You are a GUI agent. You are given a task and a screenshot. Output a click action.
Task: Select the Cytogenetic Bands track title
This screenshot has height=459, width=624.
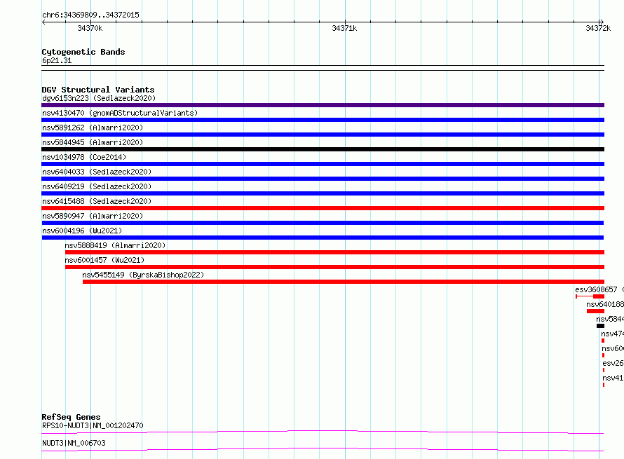[x=83, y=52]
